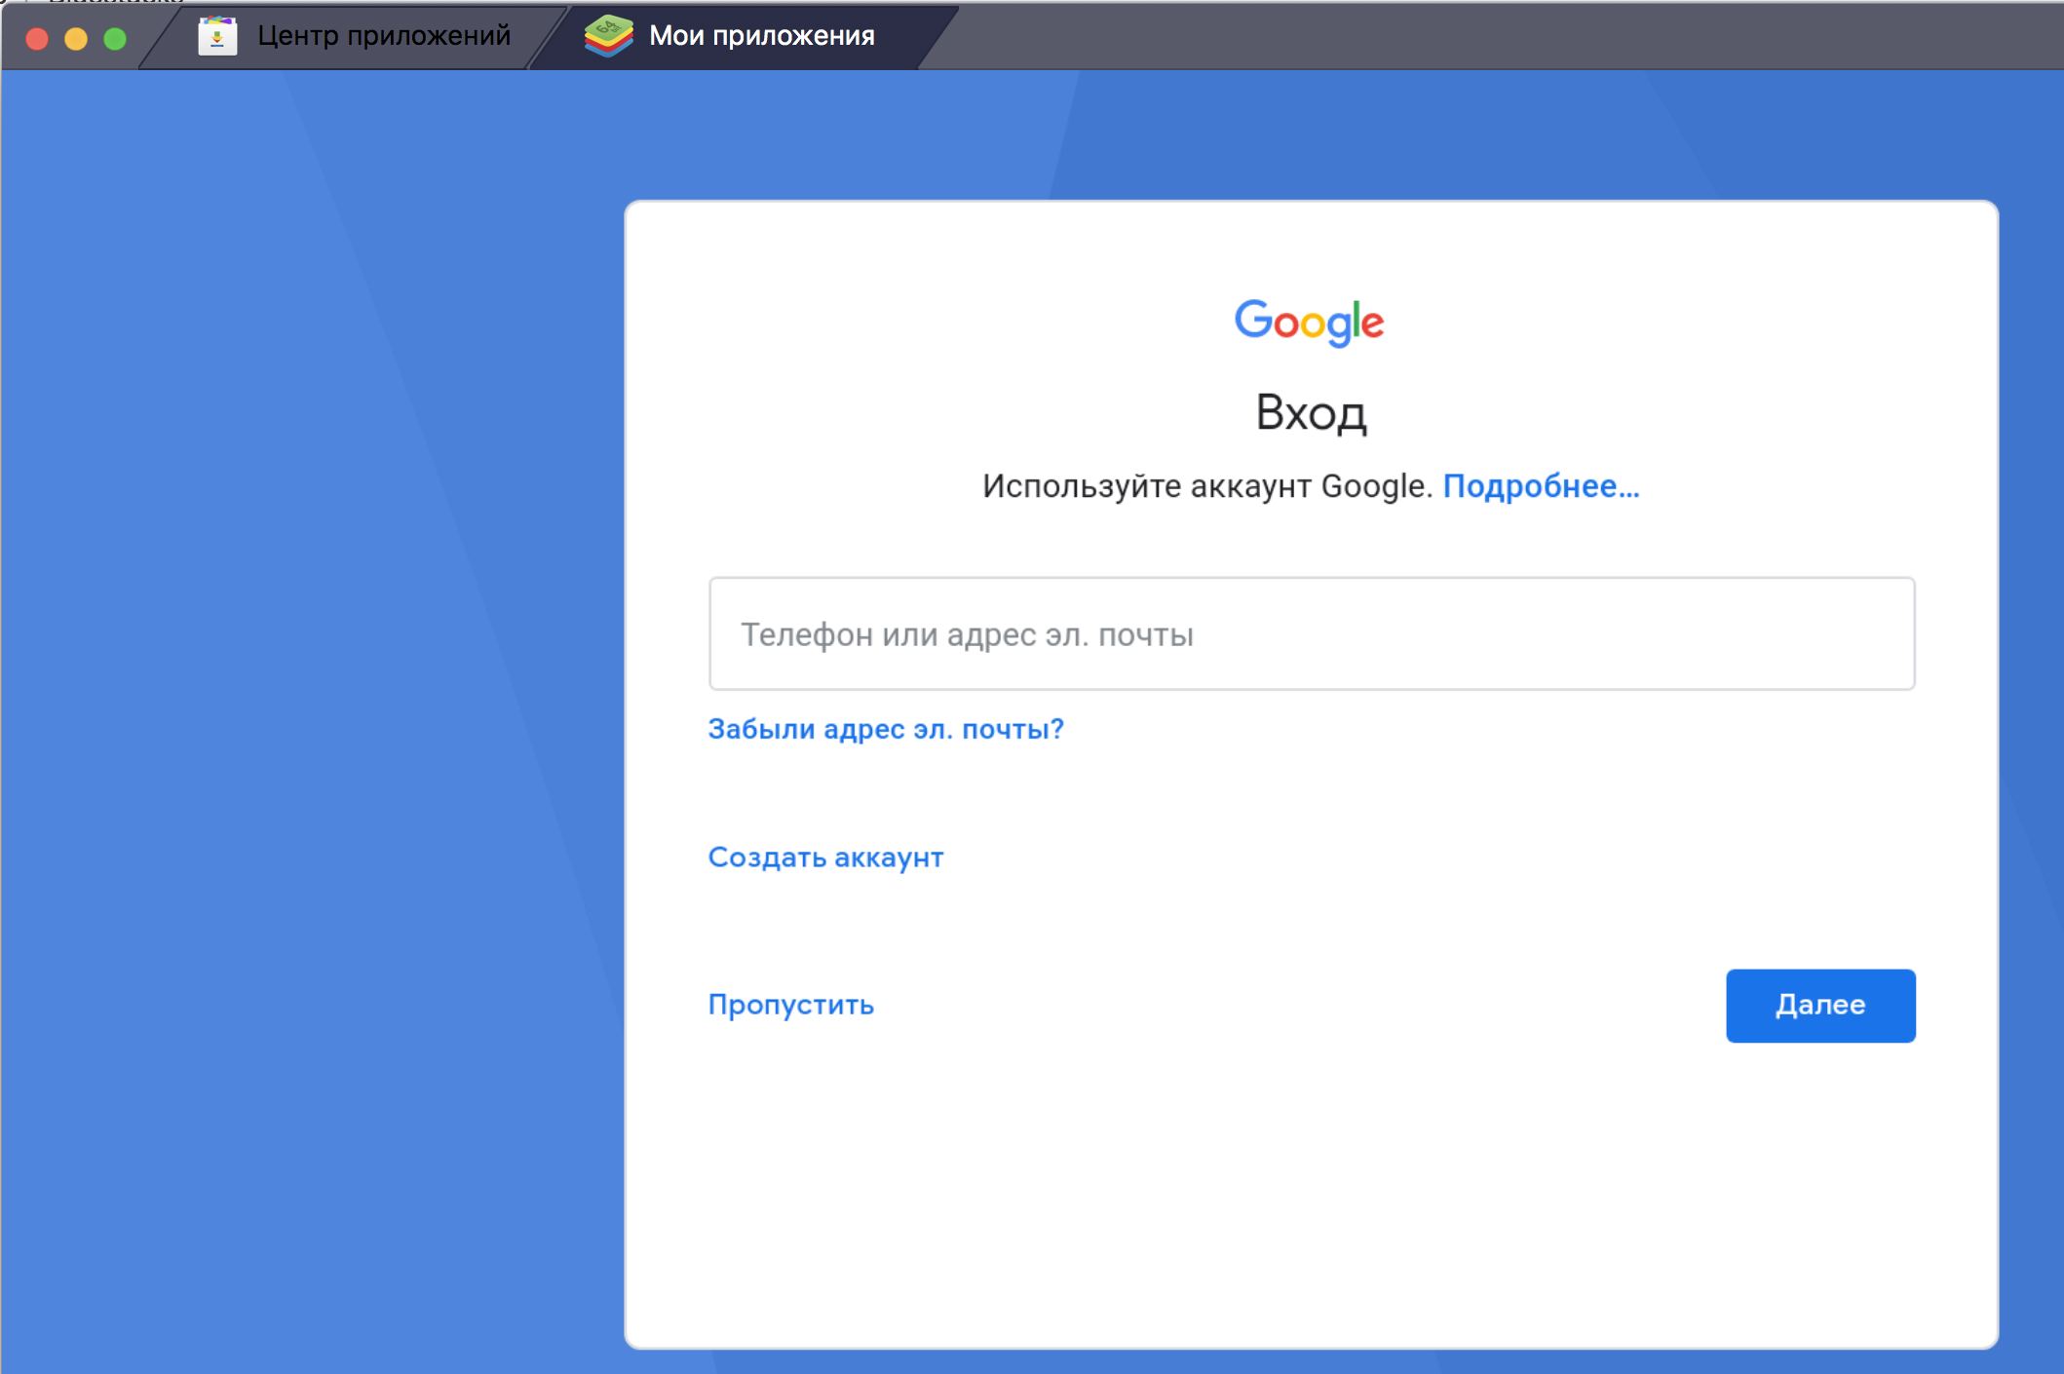Switch to the Центр приложений tab
This screenshot has height=1374, width=2064.
click(383, 36)
